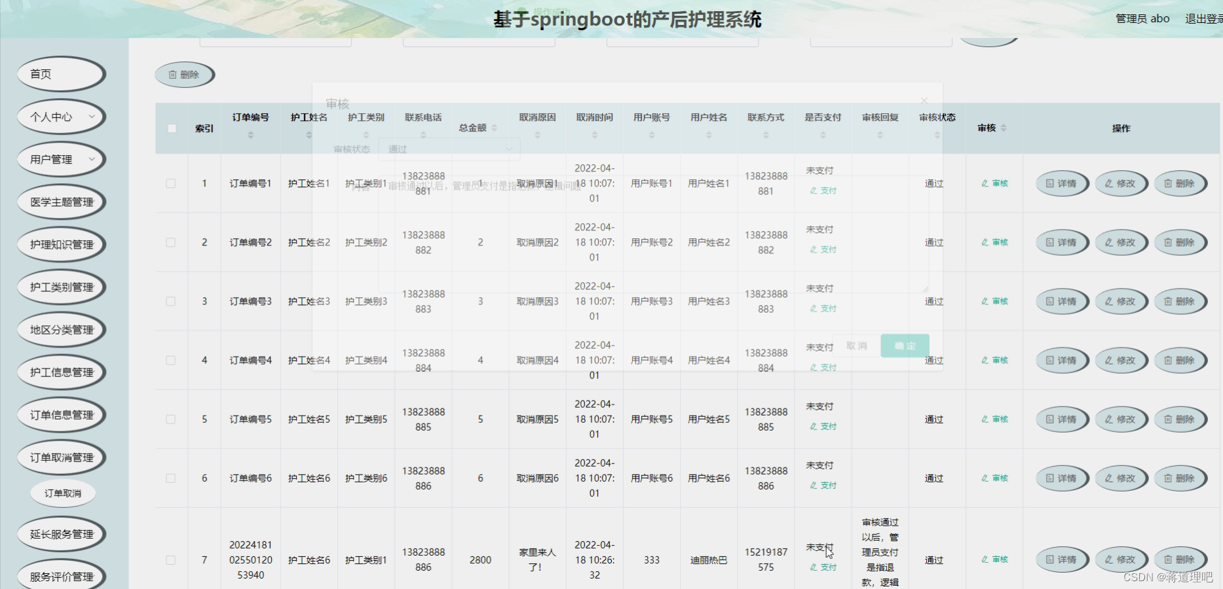Click the 支付 link in row 3

[823, 308]
